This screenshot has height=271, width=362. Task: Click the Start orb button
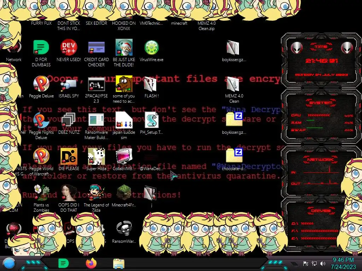pos(9,263)
